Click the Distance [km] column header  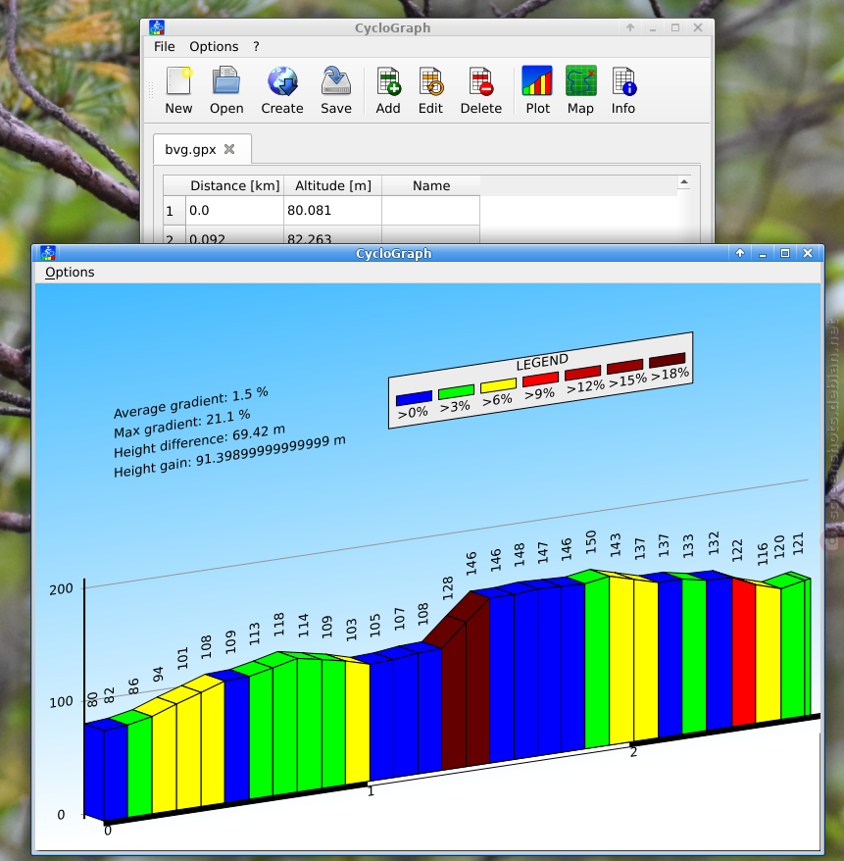click(x=235, y=185)
